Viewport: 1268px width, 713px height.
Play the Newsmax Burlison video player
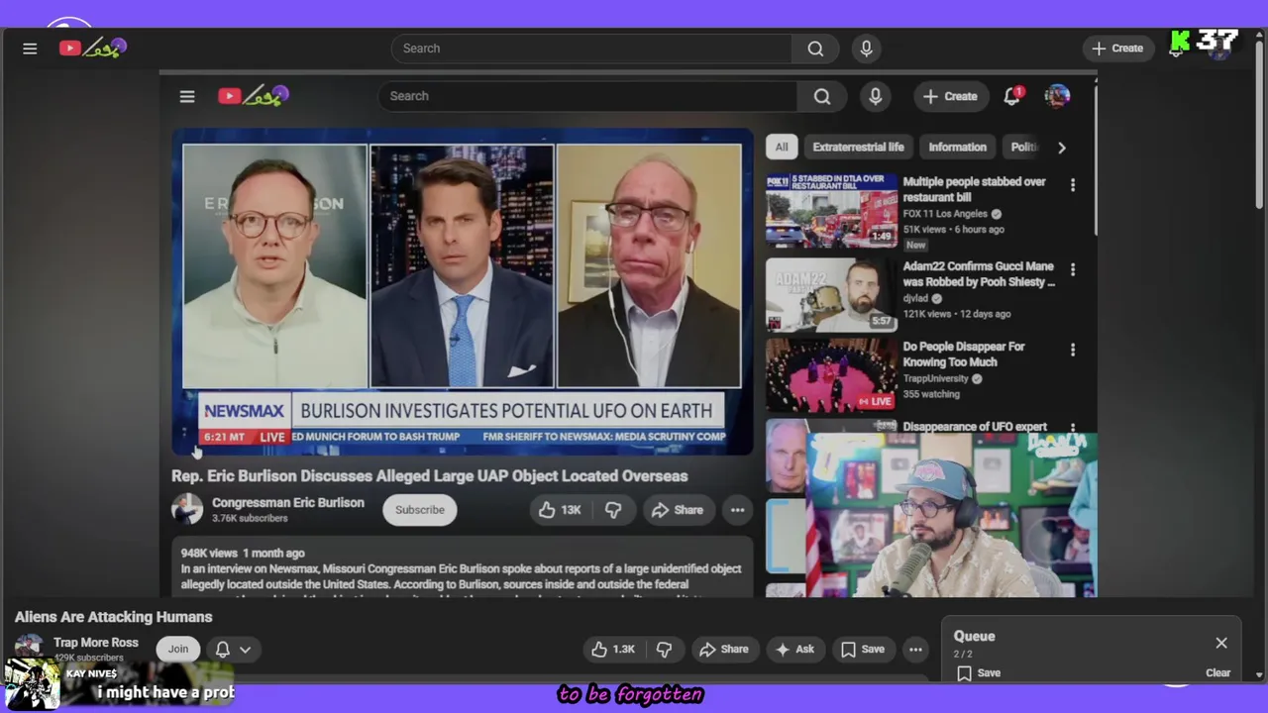click(x=462, y=292)
